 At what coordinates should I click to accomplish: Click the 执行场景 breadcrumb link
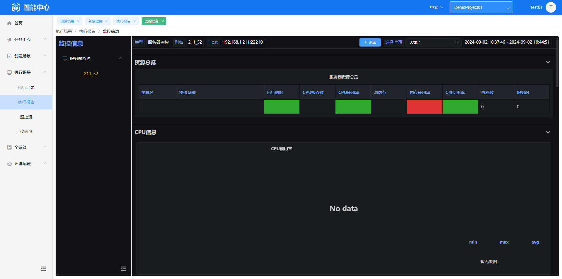(x=64, y=31)
